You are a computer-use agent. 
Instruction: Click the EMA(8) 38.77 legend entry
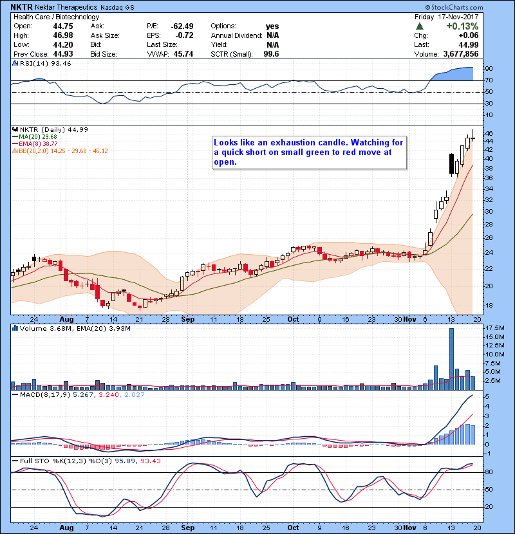click(38, 143)
